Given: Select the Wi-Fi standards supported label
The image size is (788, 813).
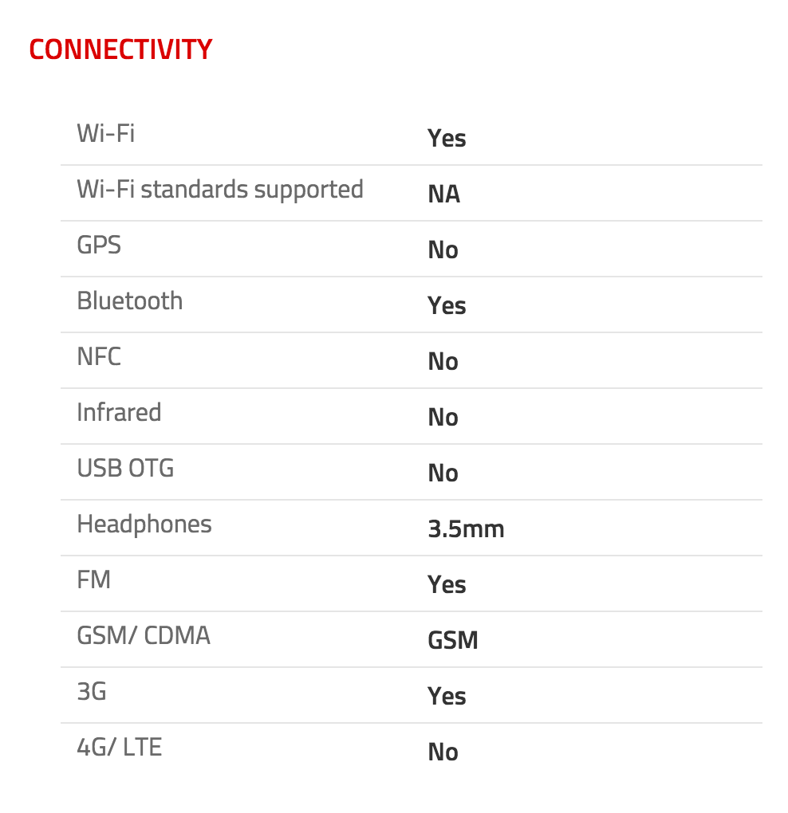Looking at the screenshot, I should point(219,190).
